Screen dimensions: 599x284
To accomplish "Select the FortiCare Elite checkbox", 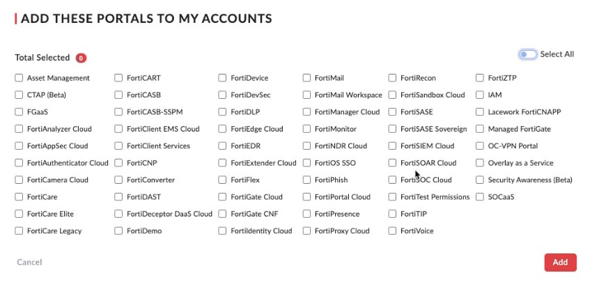I will [20, 214].
